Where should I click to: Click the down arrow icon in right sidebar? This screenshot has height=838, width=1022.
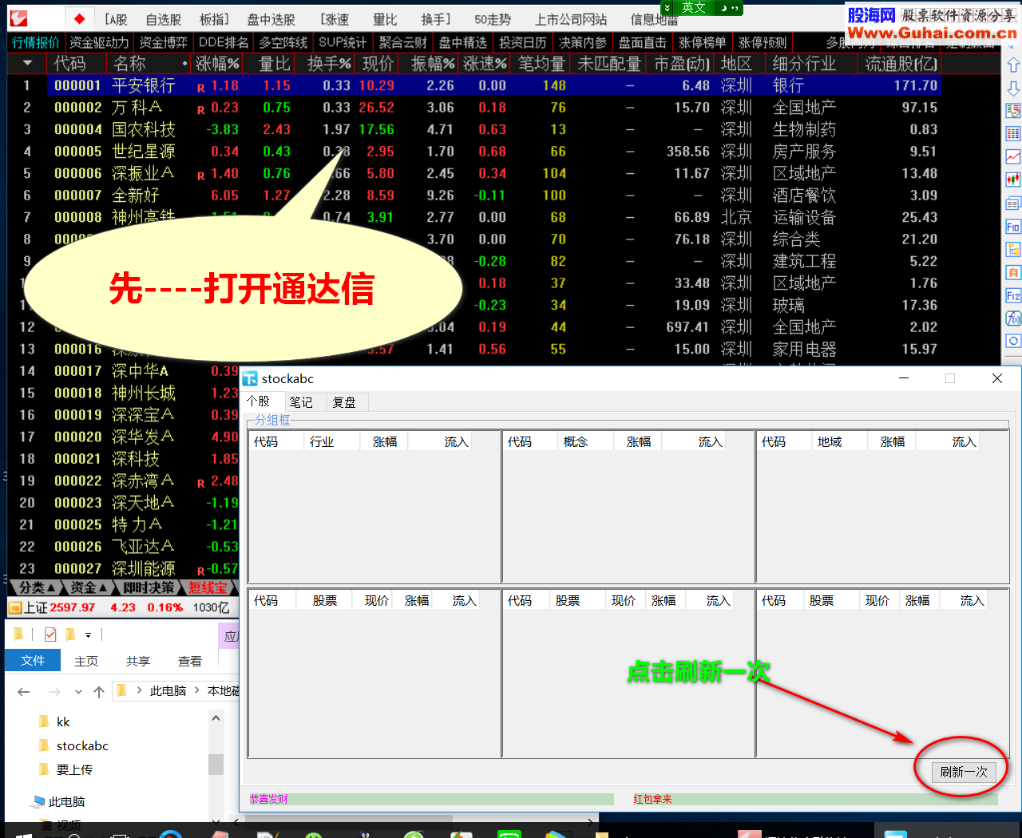(1013, 88)
